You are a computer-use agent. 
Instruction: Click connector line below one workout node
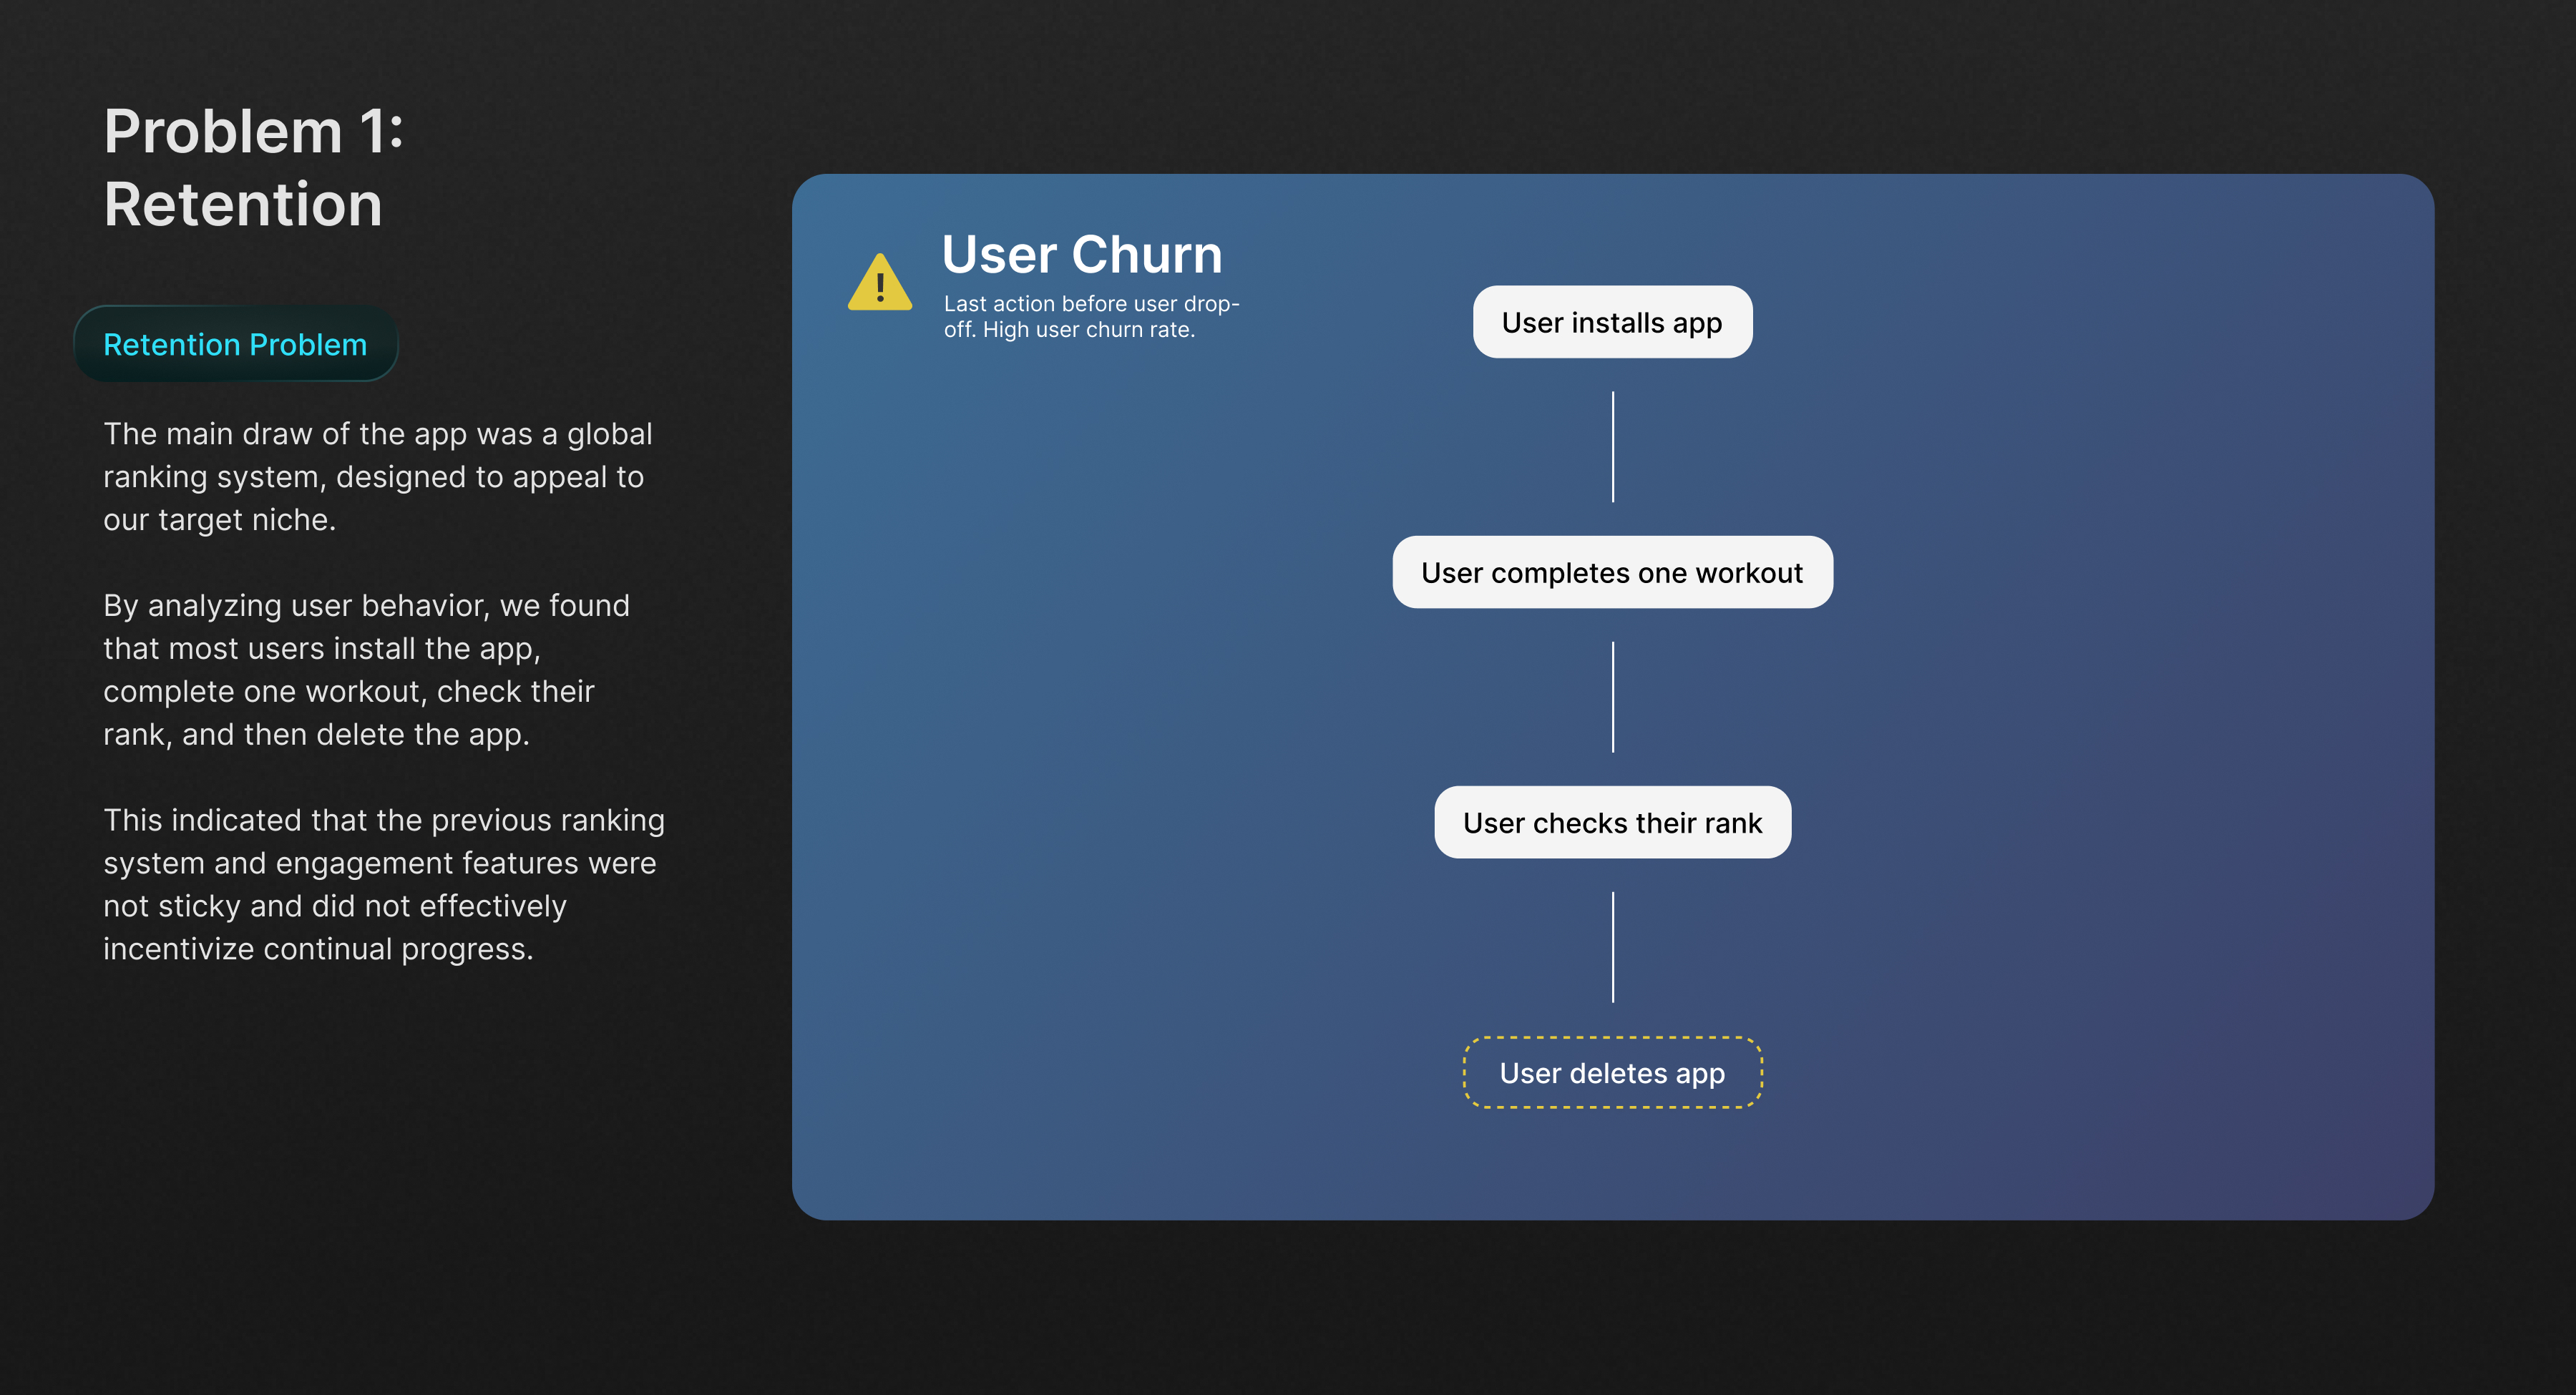(x=1612, y=696)
